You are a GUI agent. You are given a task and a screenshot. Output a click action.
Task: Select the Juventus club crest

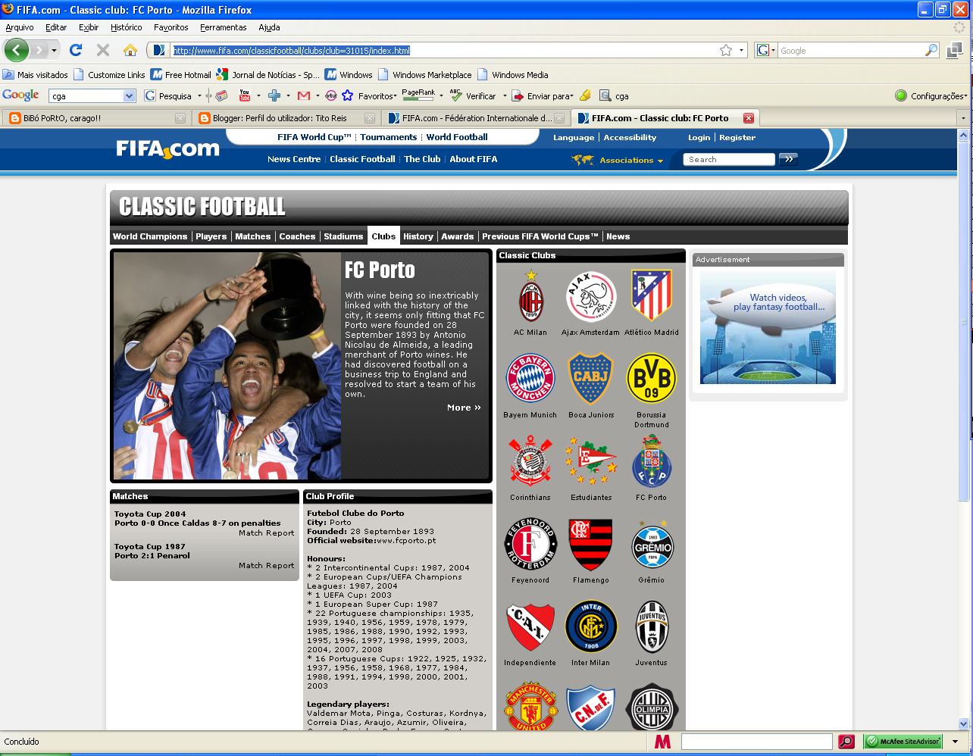click(x=652, y=626)
